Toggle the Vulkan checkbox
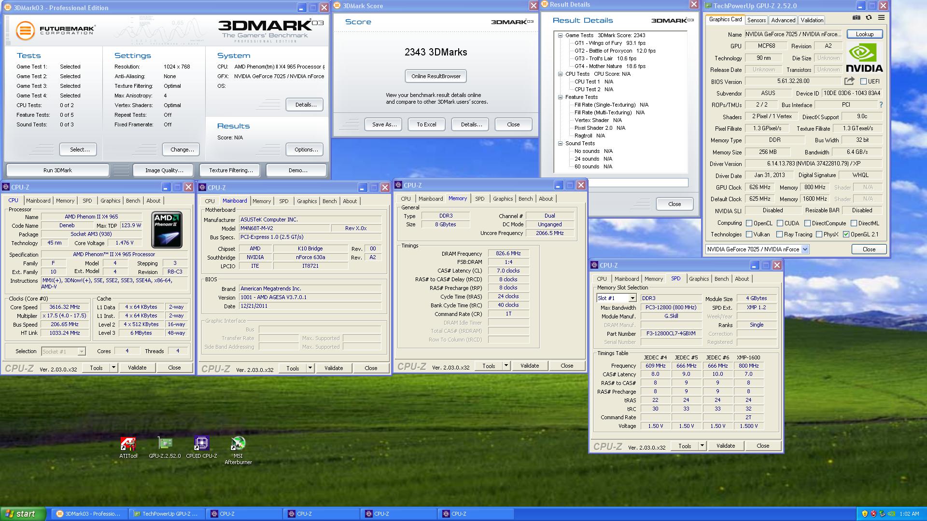 pos(749,234)
